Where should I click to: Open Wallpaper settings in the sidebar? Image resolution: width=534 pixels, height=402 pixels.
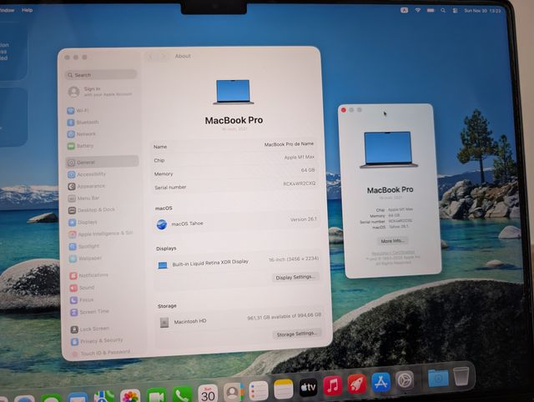click(x=85, y=259)
